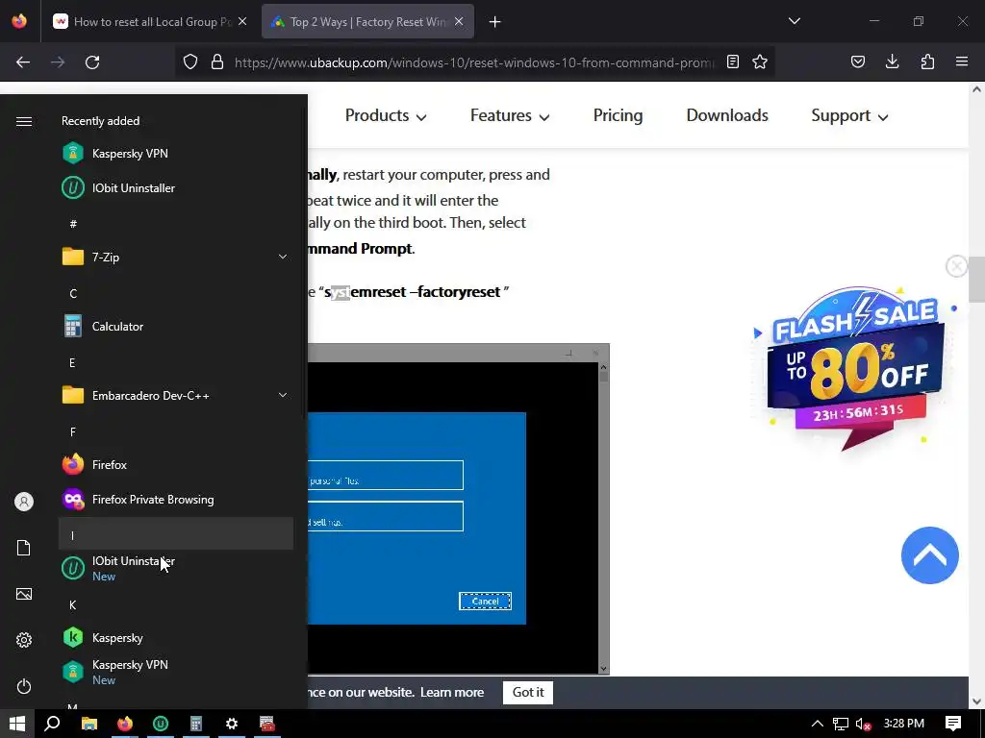Open the Calculator app
Viewport: 985px width, 738px height.
click(176, 327)
